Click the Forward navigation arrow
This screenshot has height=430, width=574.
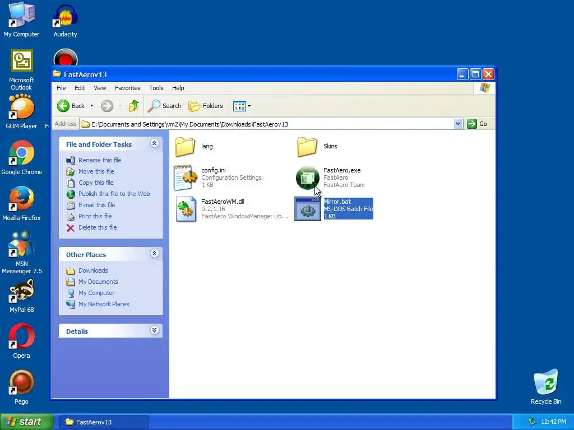(x=107, y=106)
